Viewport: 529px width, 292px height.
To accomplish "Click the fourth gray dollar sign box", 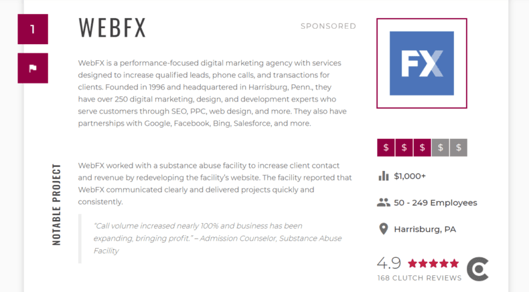I will (x=440, y=148).
